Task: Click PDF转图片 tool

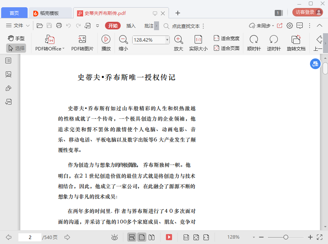Action: pos(82,43)
